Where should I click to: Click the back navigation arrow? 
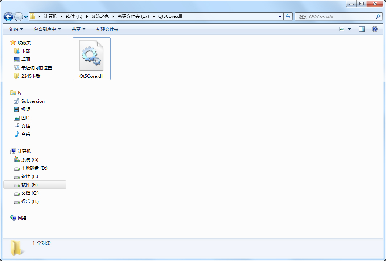[8, 16]
